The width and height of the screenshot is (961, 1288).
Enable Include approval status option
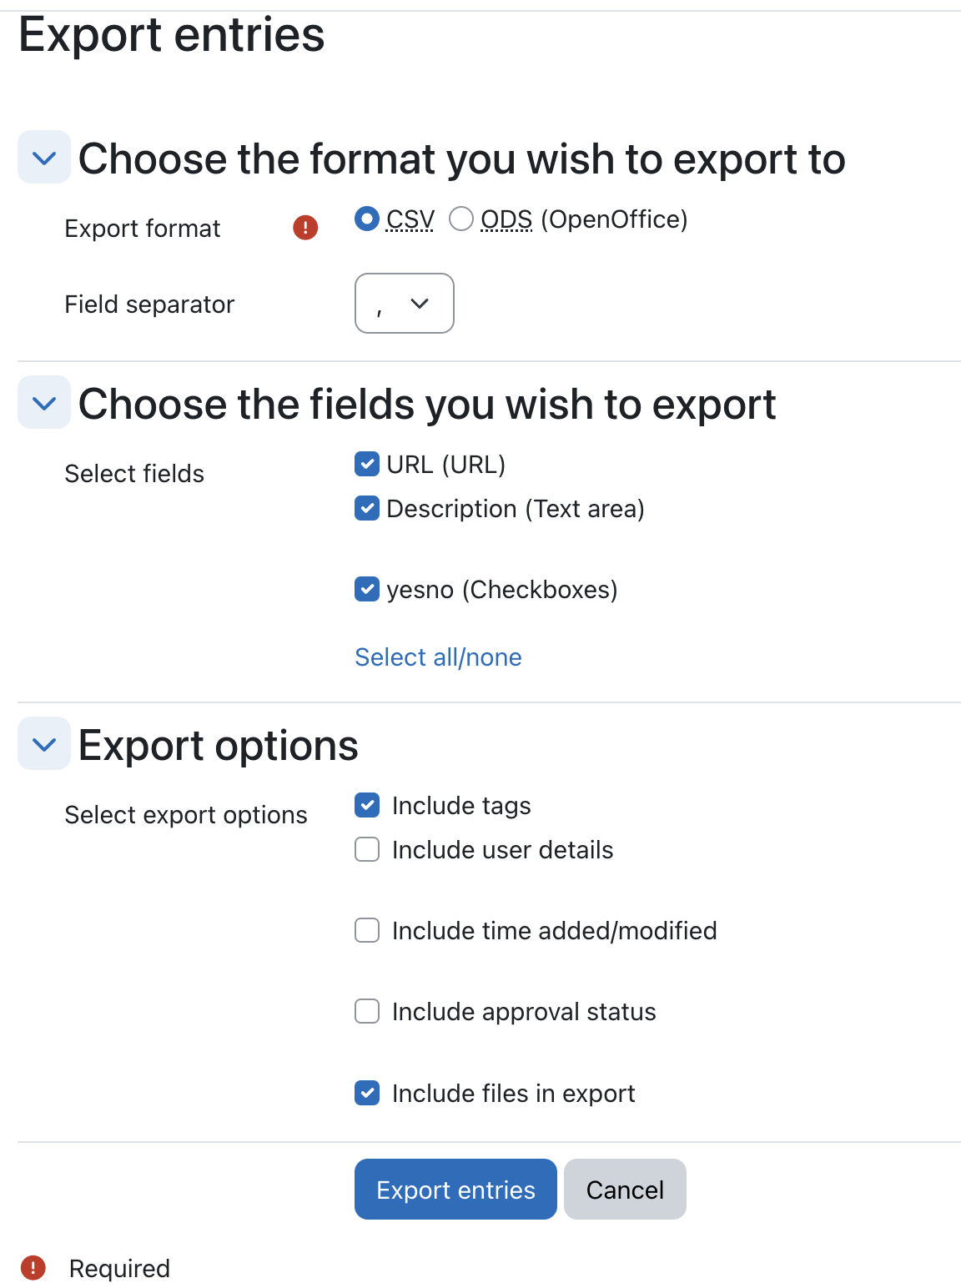(367, 1011)
